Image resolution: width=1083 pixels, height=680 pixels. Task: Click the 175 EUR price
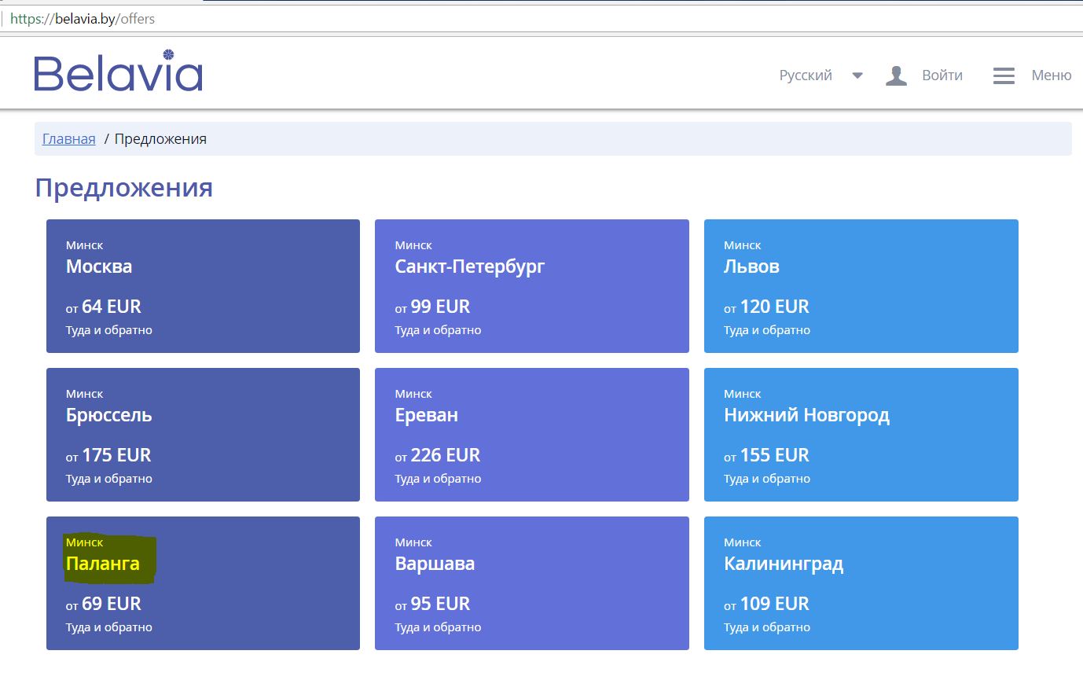116,455
